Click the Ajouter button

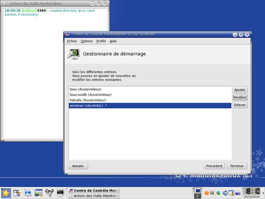point(240,90)
